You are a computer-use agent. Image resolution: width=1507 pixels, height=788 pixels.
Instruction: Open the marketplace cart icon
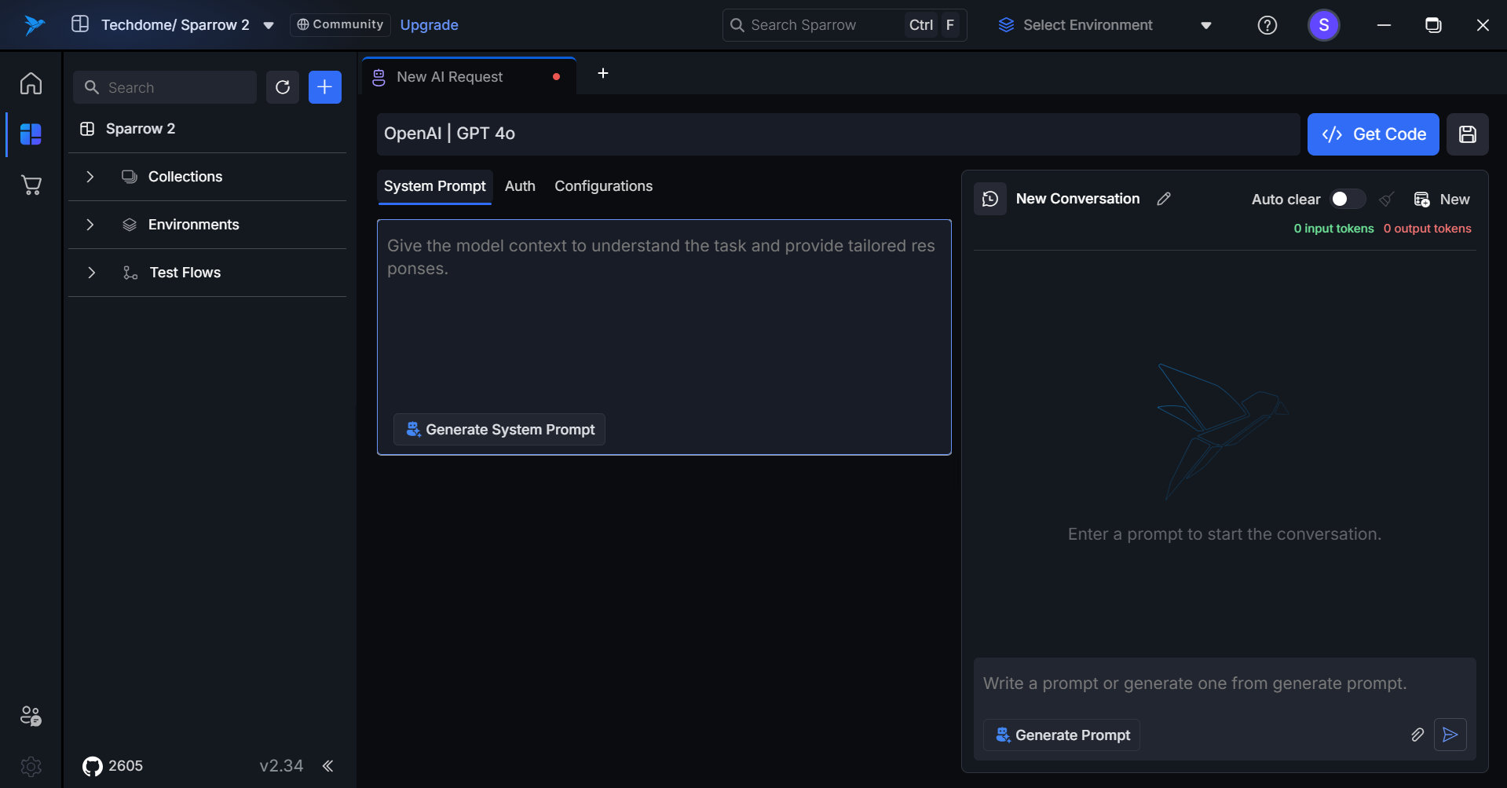31,185
